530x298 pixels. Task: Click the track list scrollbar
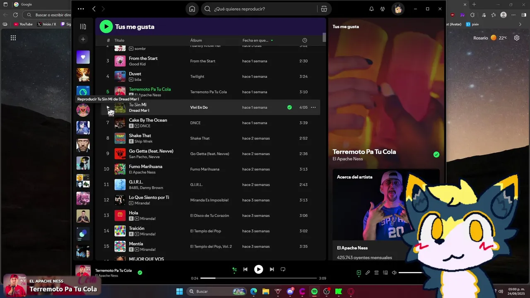tap(324, 37)
